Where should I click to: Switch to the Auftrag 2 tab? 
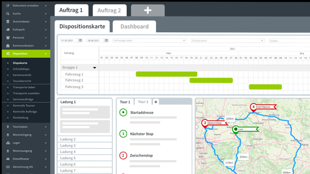[x=110, y=10]
